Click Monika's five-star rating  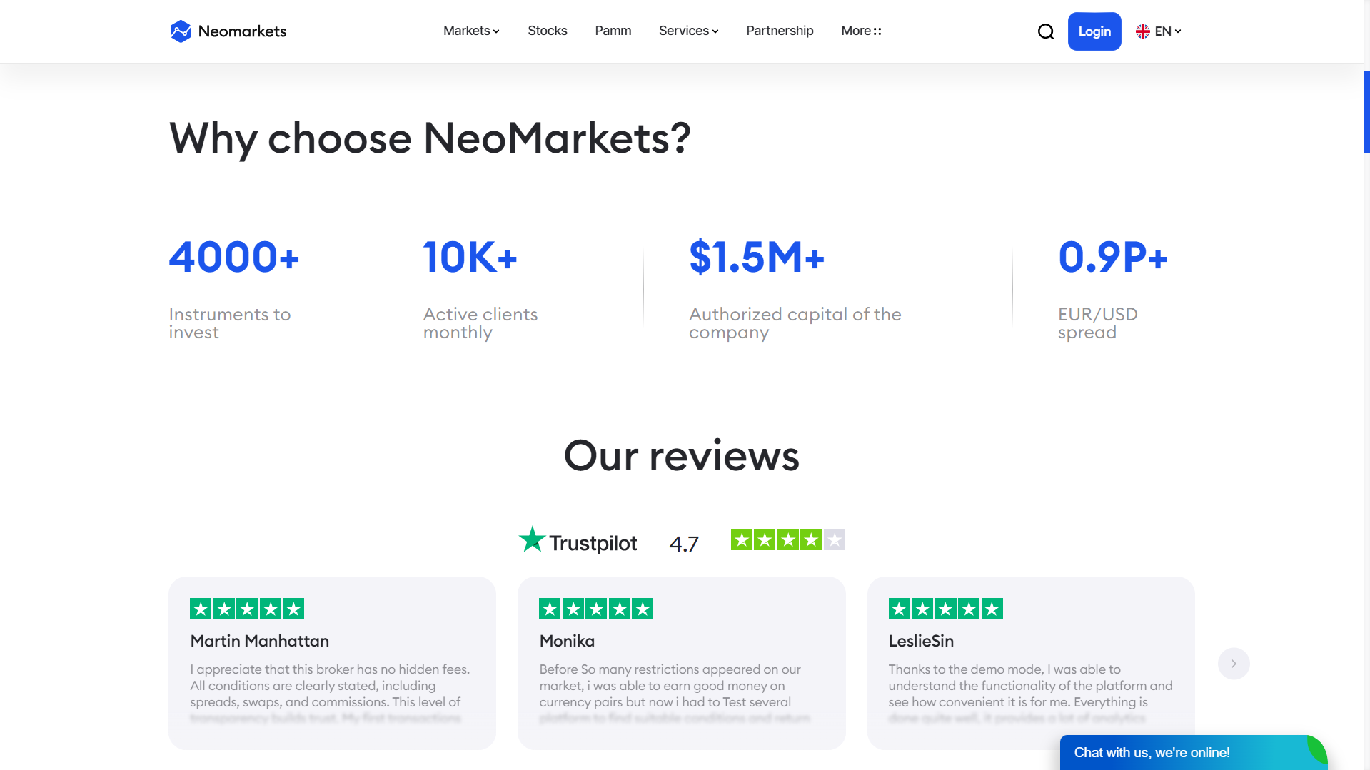596,609
